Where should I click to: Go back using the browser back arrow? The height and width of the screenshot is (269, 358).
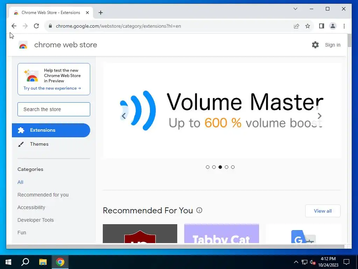point(14,26)
